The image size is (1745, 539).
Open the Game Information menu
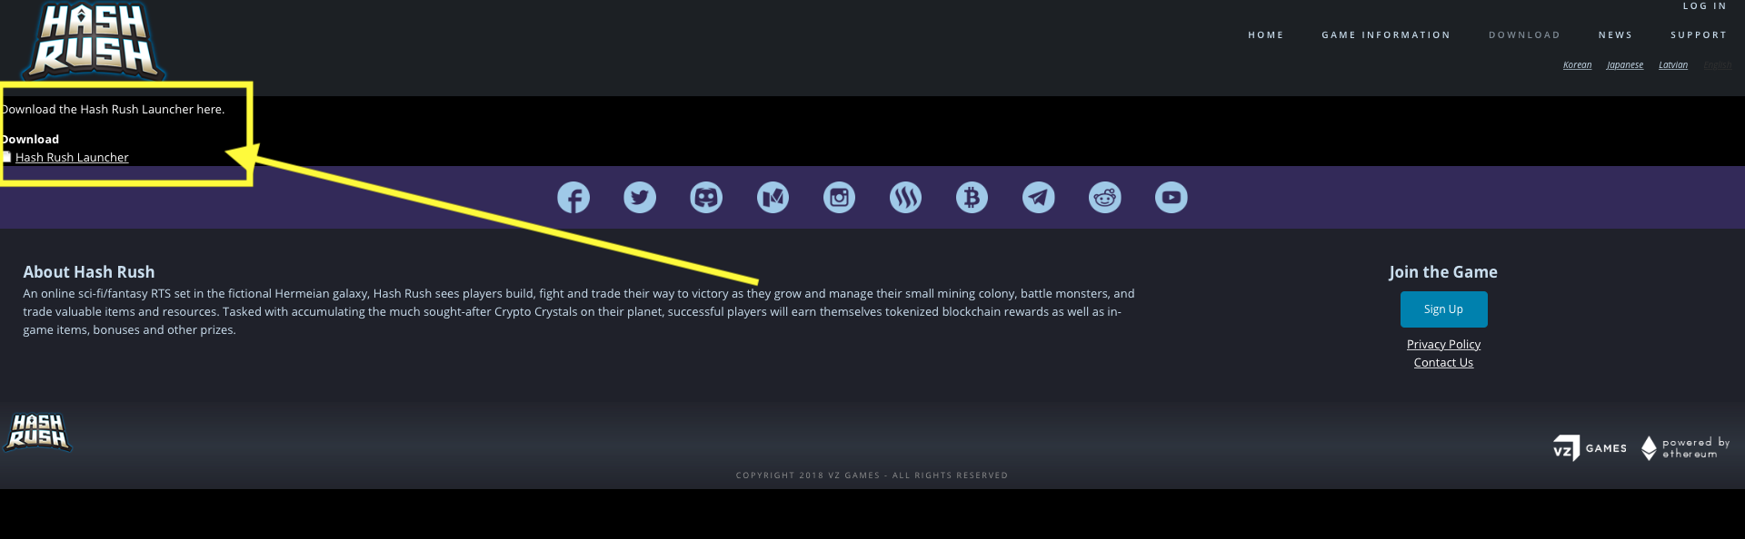click(x=1386, y=35)
